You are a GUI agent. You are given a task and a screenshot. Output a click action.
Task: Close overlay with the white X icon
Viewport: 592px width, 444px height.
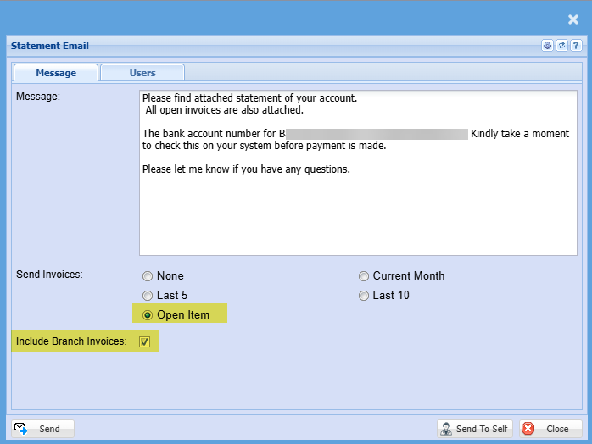point(573,19)
